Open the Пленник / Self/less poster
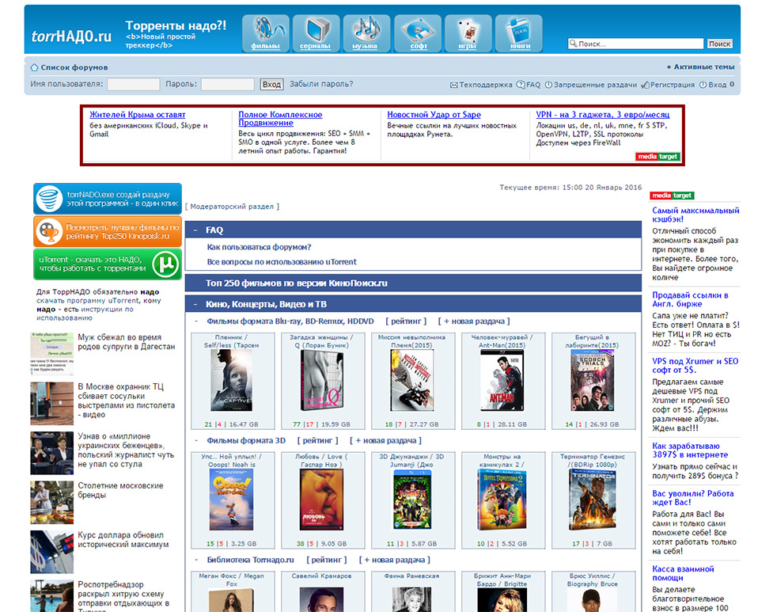The height and width of the screenshot is (612, 758). 231,380
